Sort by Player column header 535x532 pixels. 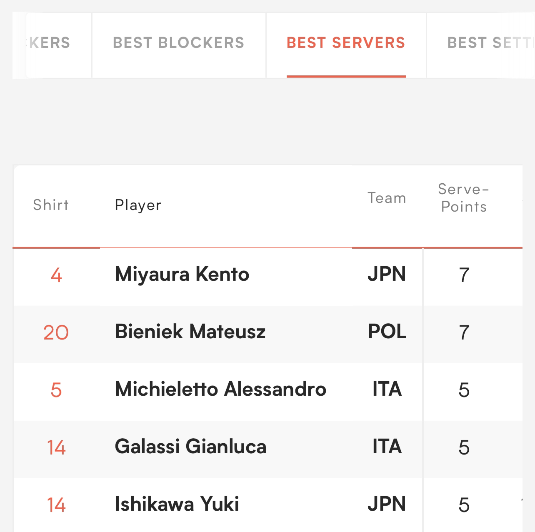tap(138, 205)
